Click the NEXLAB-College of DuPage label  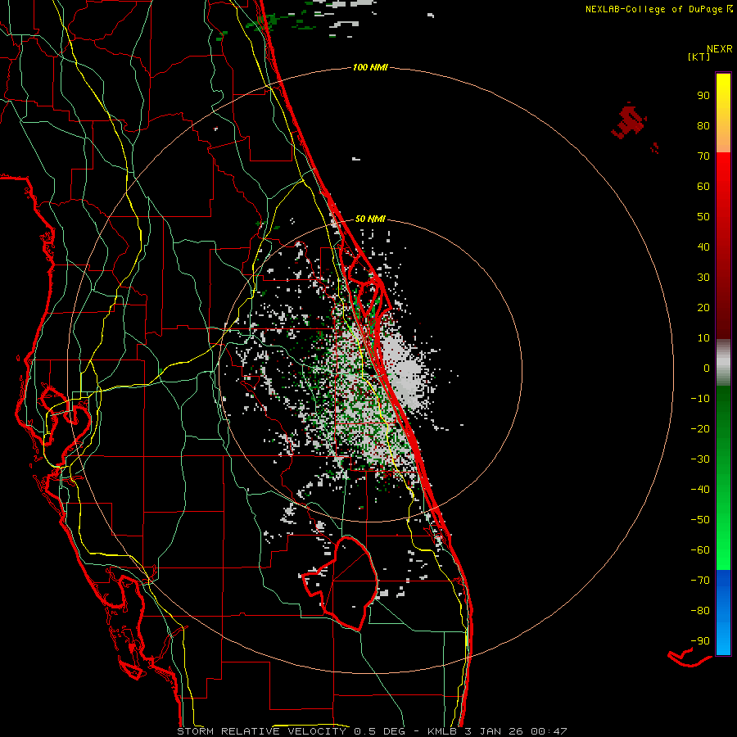click(654, 9)
